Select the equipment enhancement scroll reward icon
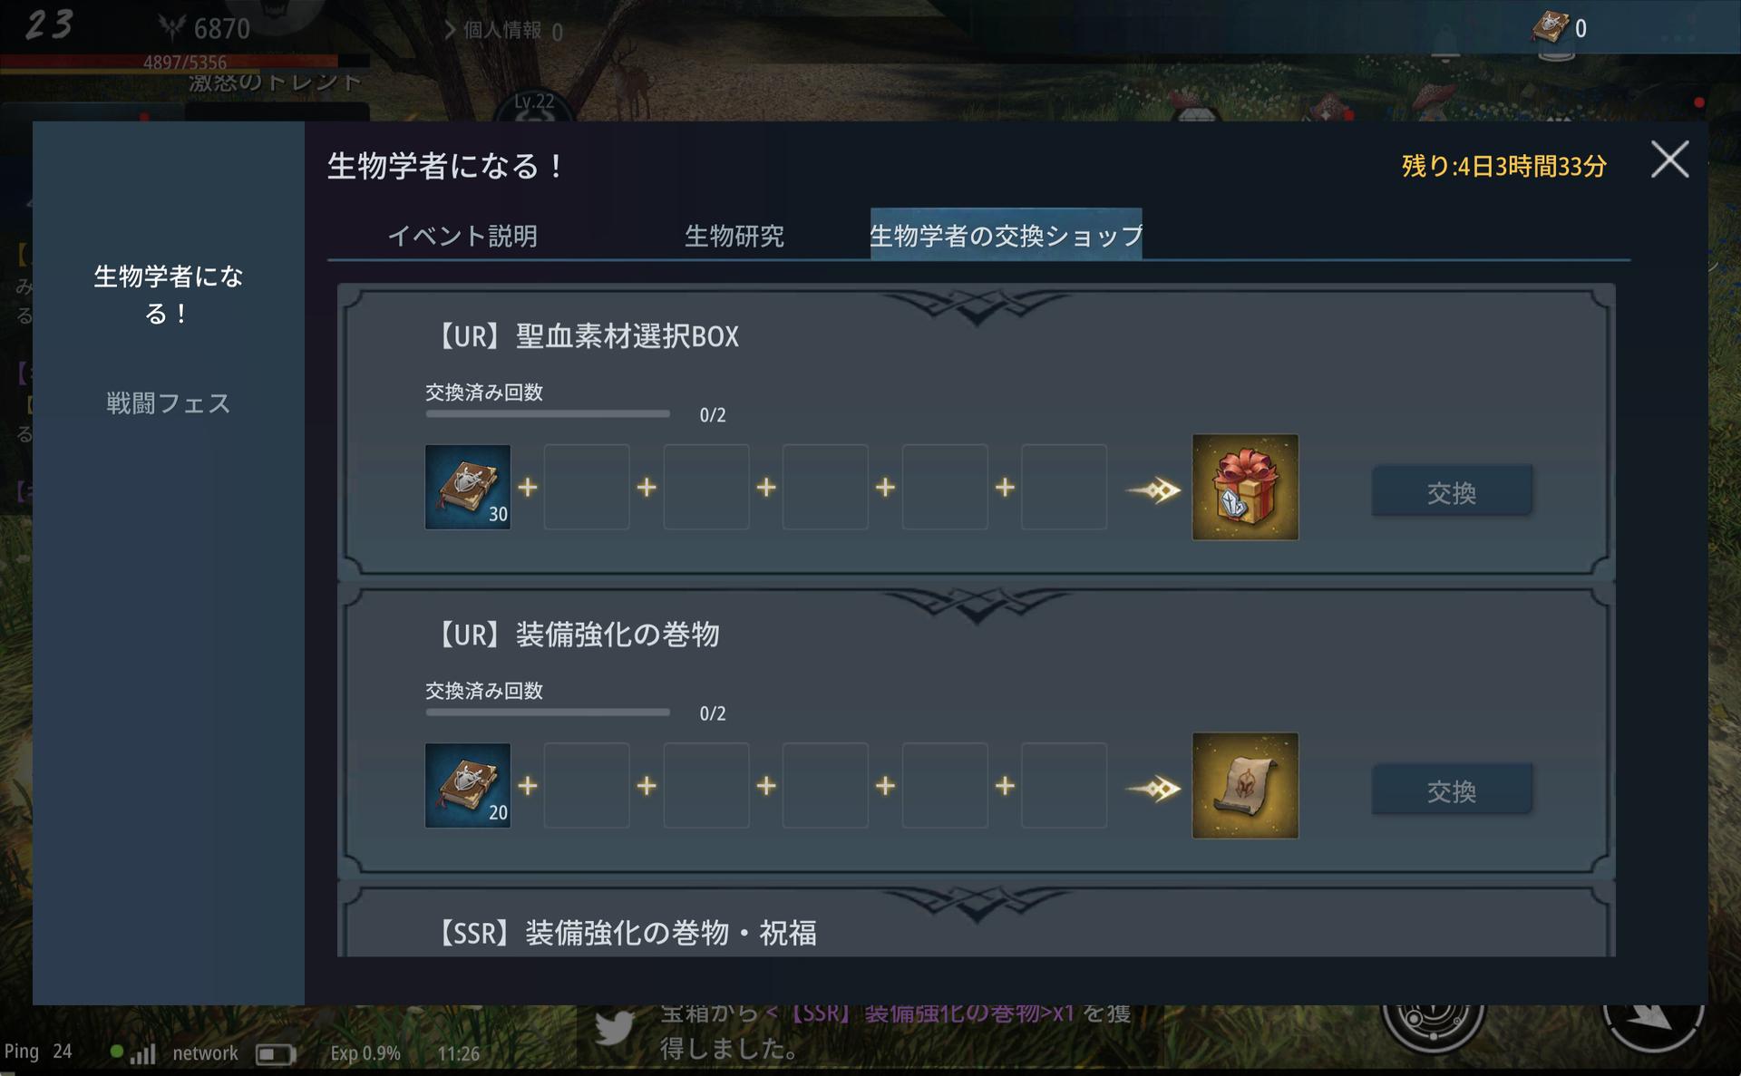Image resolution: width=1741 pixels, height=1076 pixels. (x=1245, y=785)
